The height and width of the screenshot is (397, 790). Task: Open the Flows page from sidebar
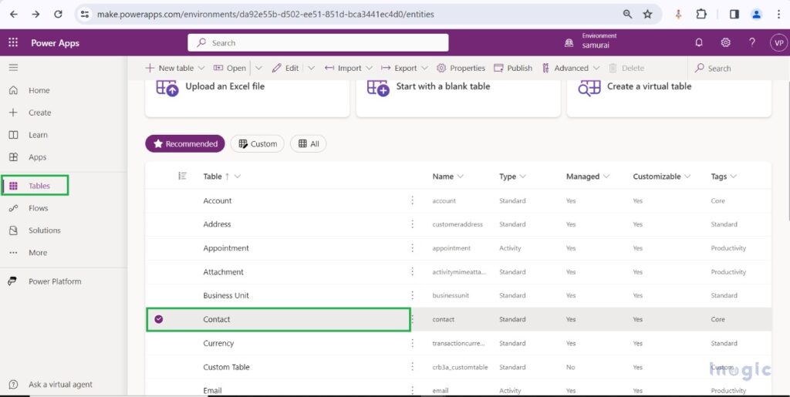click(x=38, y=208)
